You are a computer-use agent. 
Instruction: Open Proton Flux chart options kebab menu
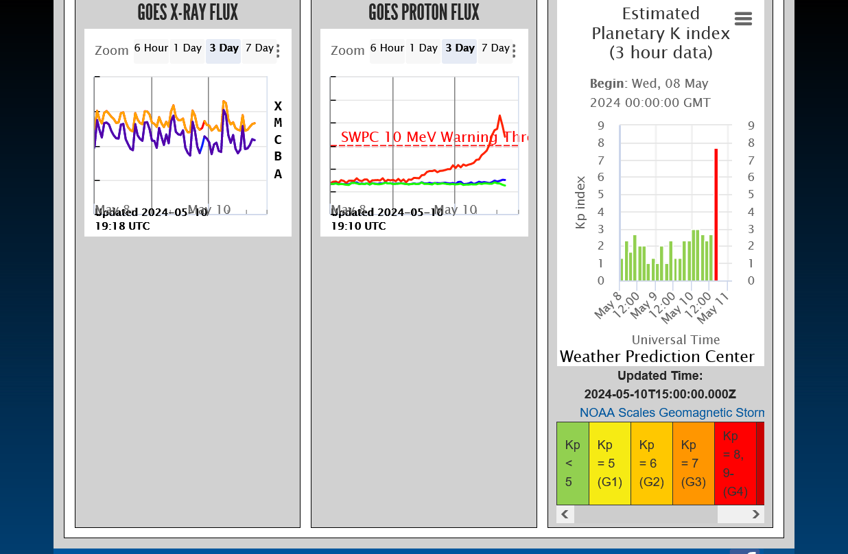tap(514, 51)
